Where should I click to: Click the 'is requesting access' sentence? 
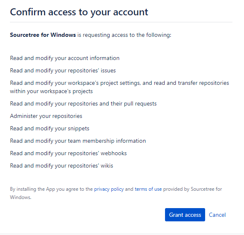124,35
